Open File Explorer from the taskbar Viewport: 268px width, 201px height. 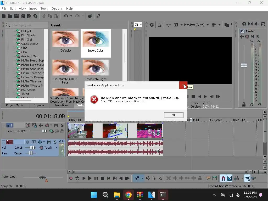(x=117, y=195)
